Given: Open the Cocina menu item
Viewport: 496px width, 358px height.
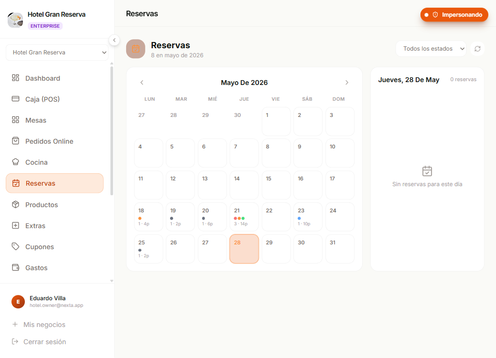Looking at the screenshot, I should pyautogui.click(x=55, y=162).
